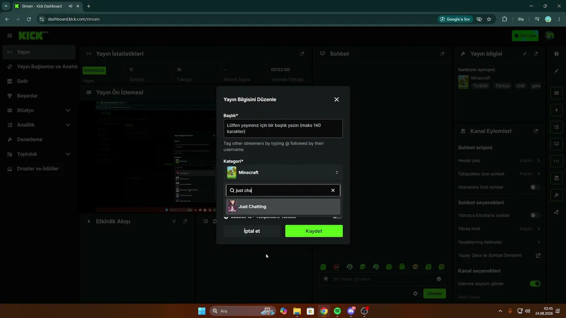Open OBS Studio from the taskbar
Viewport: 566px width, 318px height.
(x=364, y=311)
